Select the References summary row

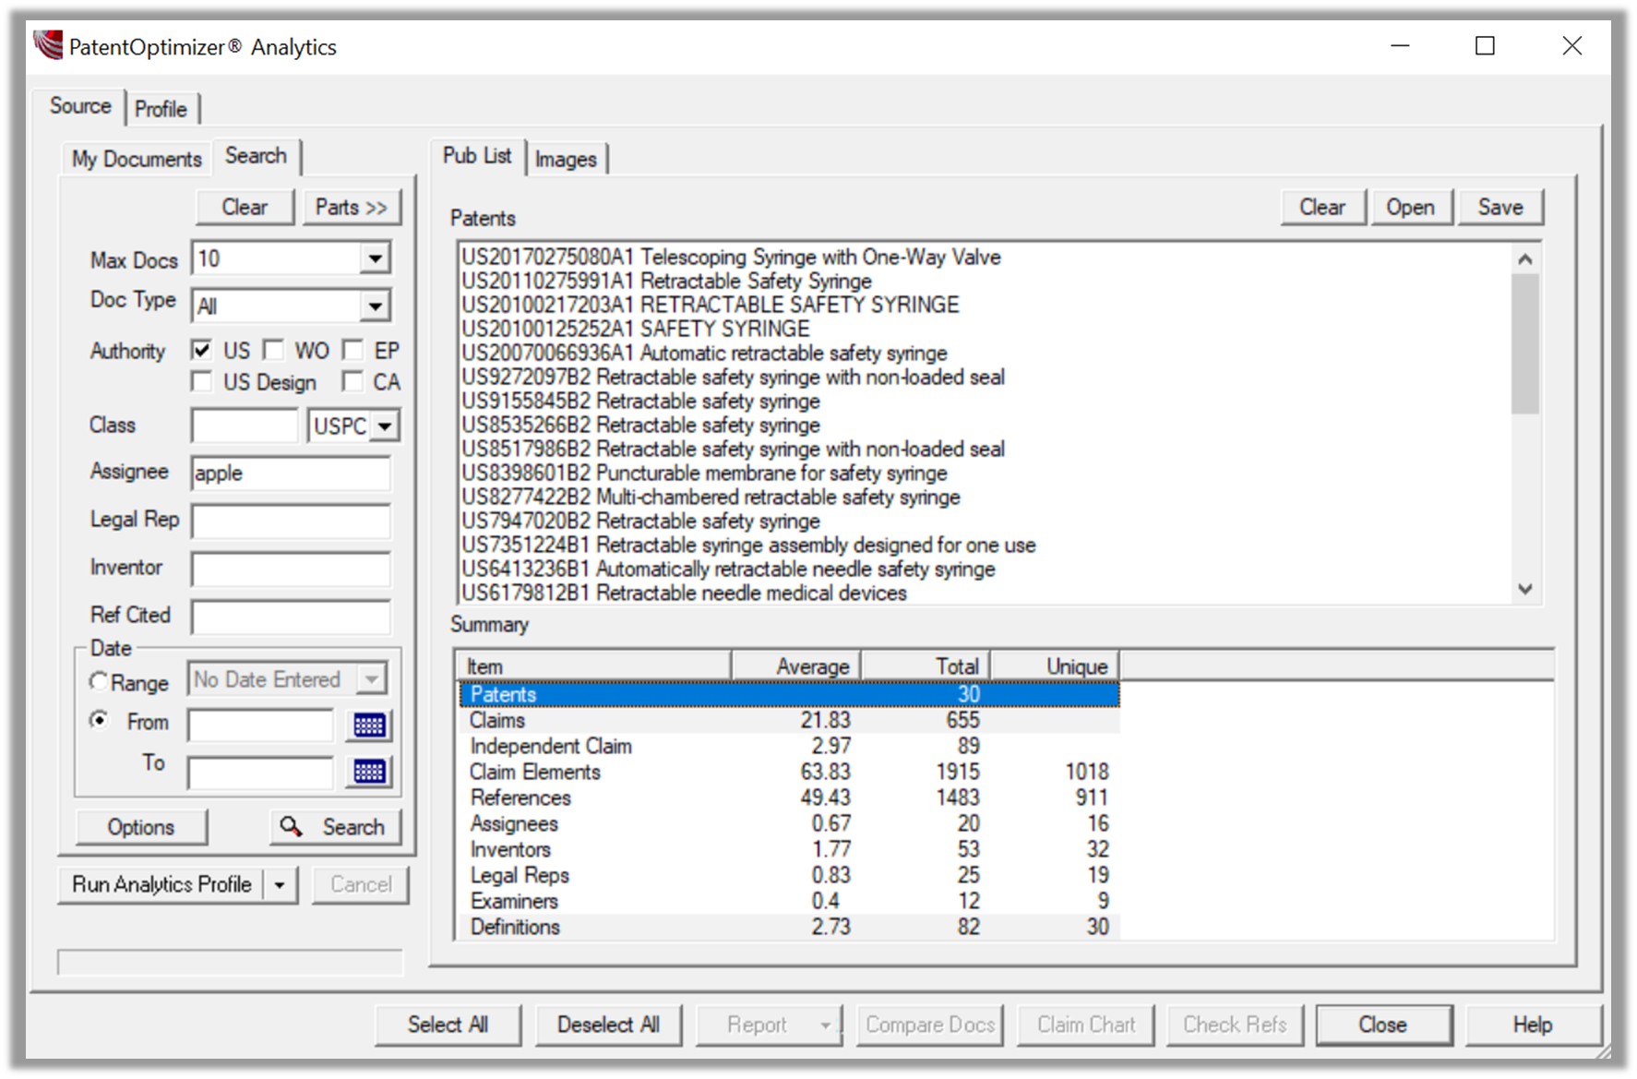789,797
